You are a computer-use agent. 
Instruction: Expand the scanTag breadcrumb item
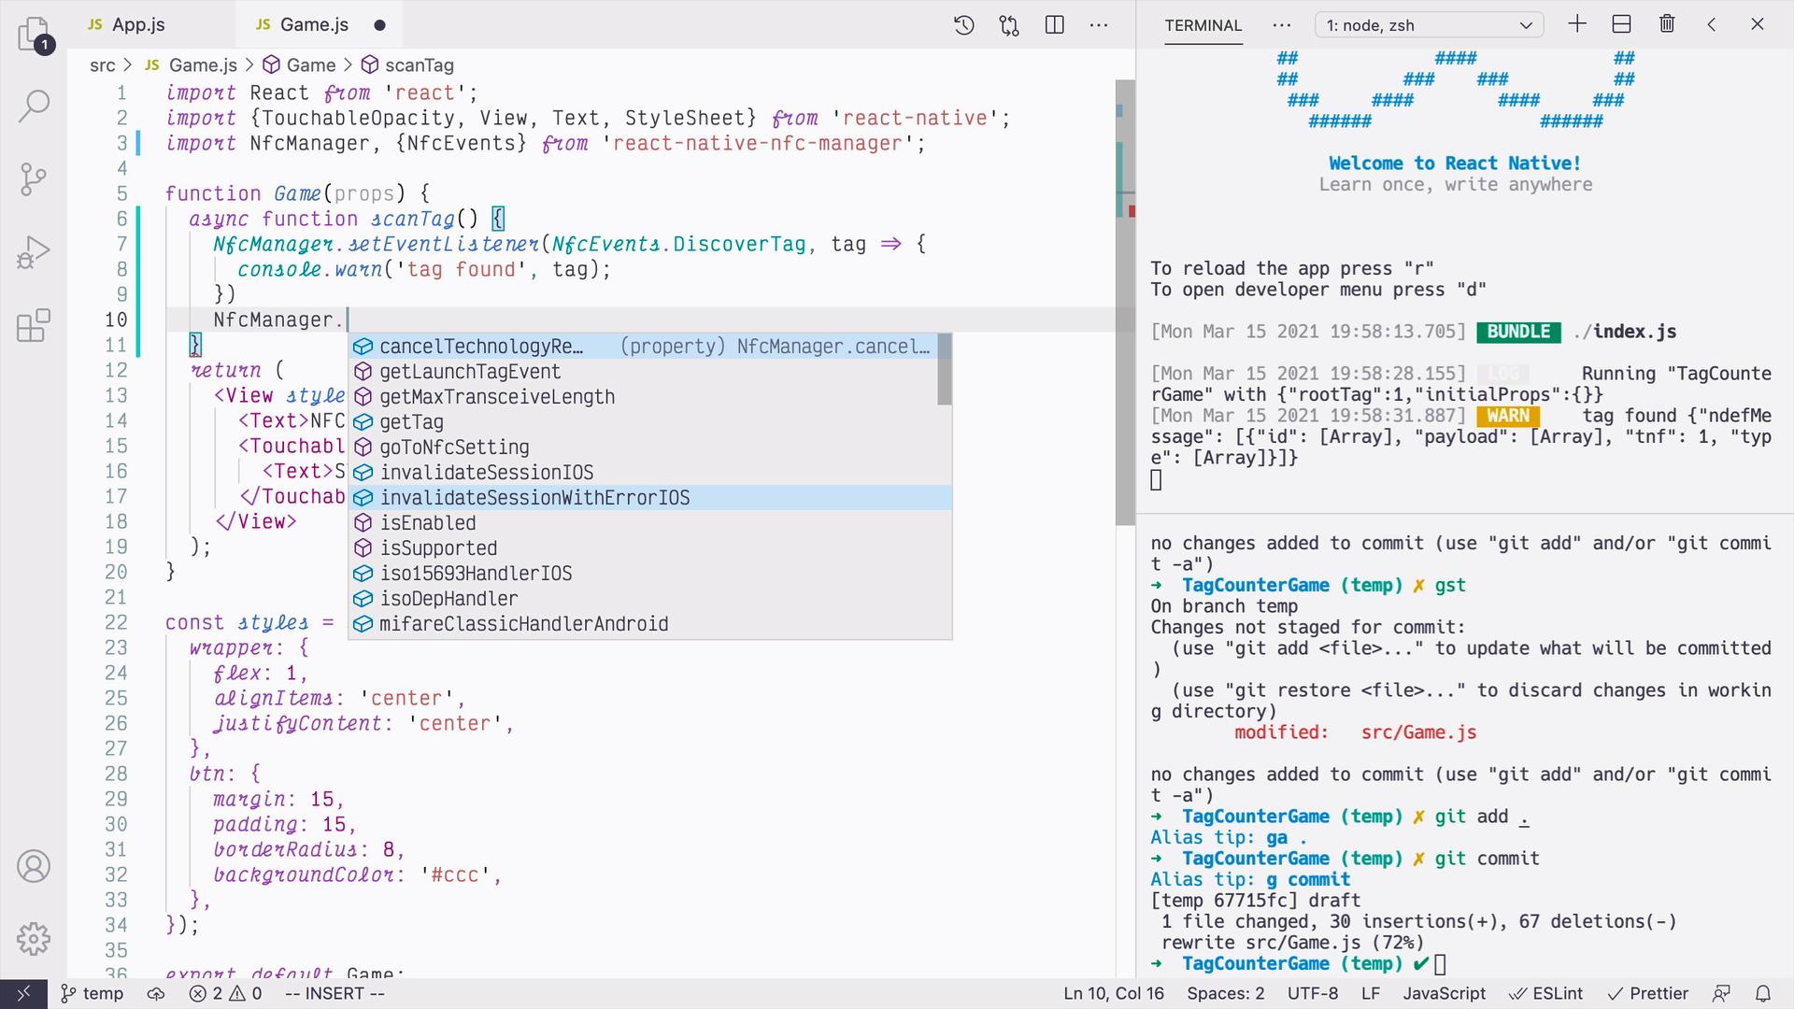(x=420, y=64)
